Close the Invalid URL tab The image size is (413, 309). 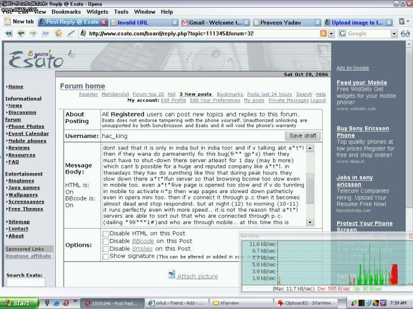point(174,23)
